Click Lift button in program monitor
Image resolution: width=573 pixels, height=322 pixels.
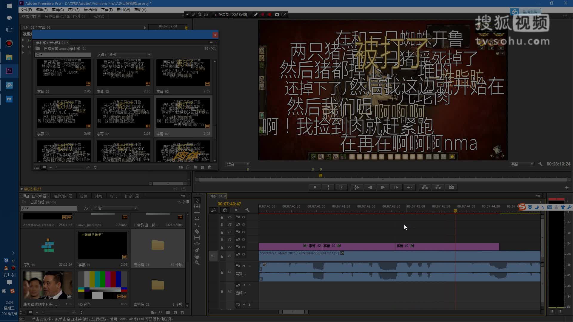tap(425, 187)
